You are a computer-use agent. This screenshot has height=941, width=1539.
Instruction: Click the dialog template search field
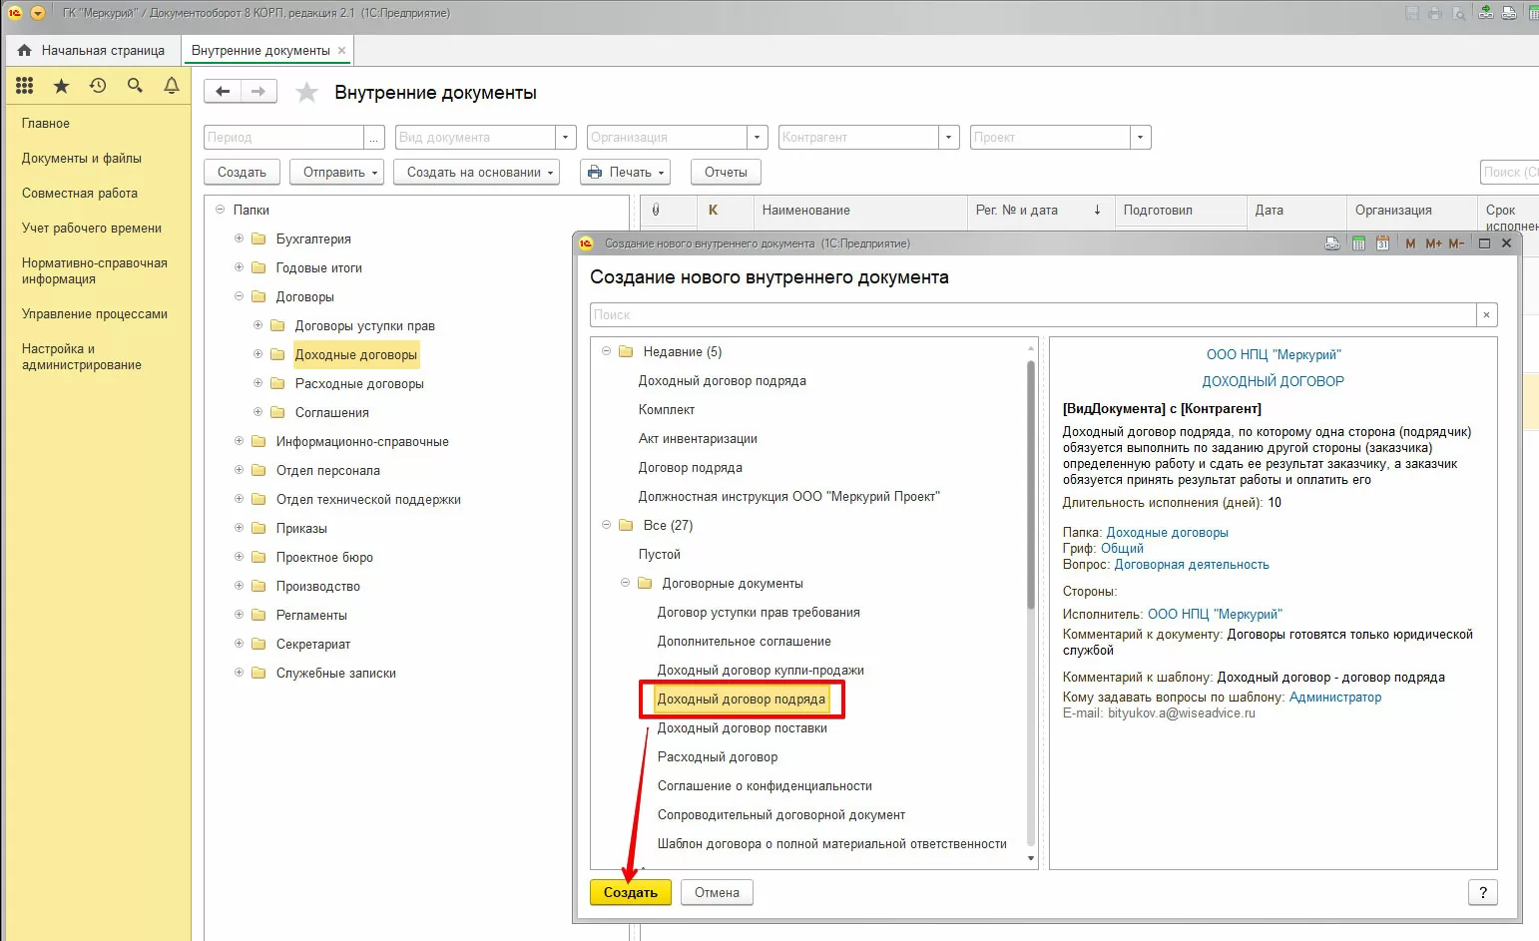(x=1033, y=315)
